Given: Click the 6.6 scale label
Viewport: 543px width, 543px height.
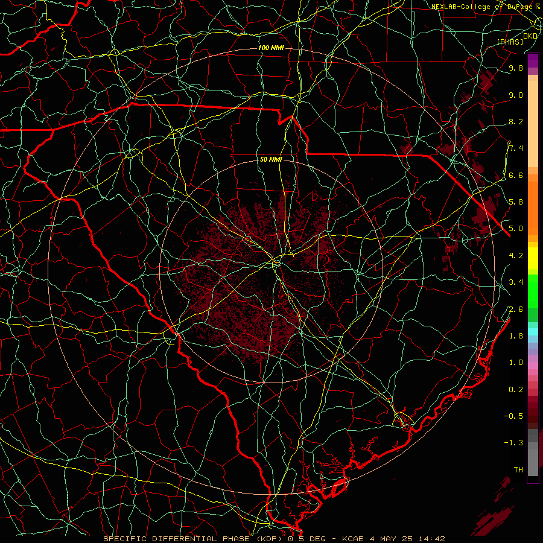Looking at the screenshot, I should click(516, 175).
